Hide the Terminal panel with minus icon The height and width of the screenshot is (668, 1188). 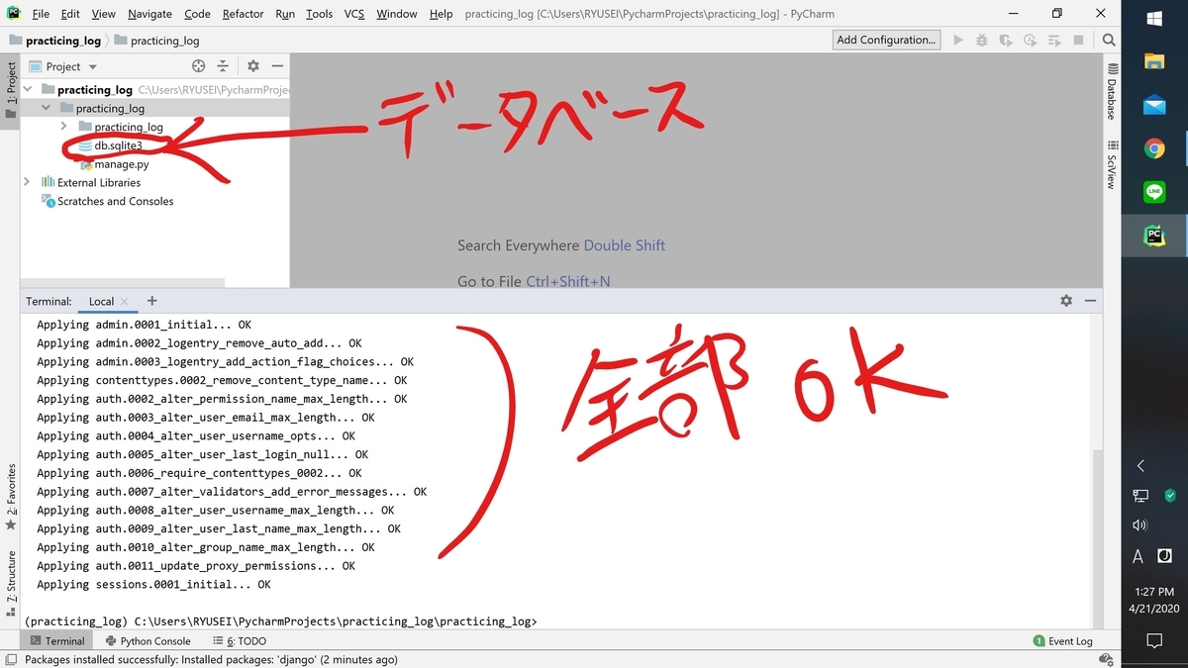coord(1090,301)
